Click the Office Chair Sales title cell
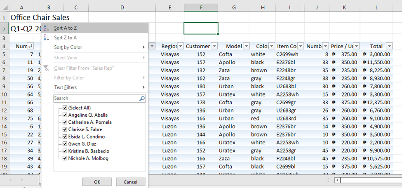This screenshot has width=402, height=188. click(40, 17)
